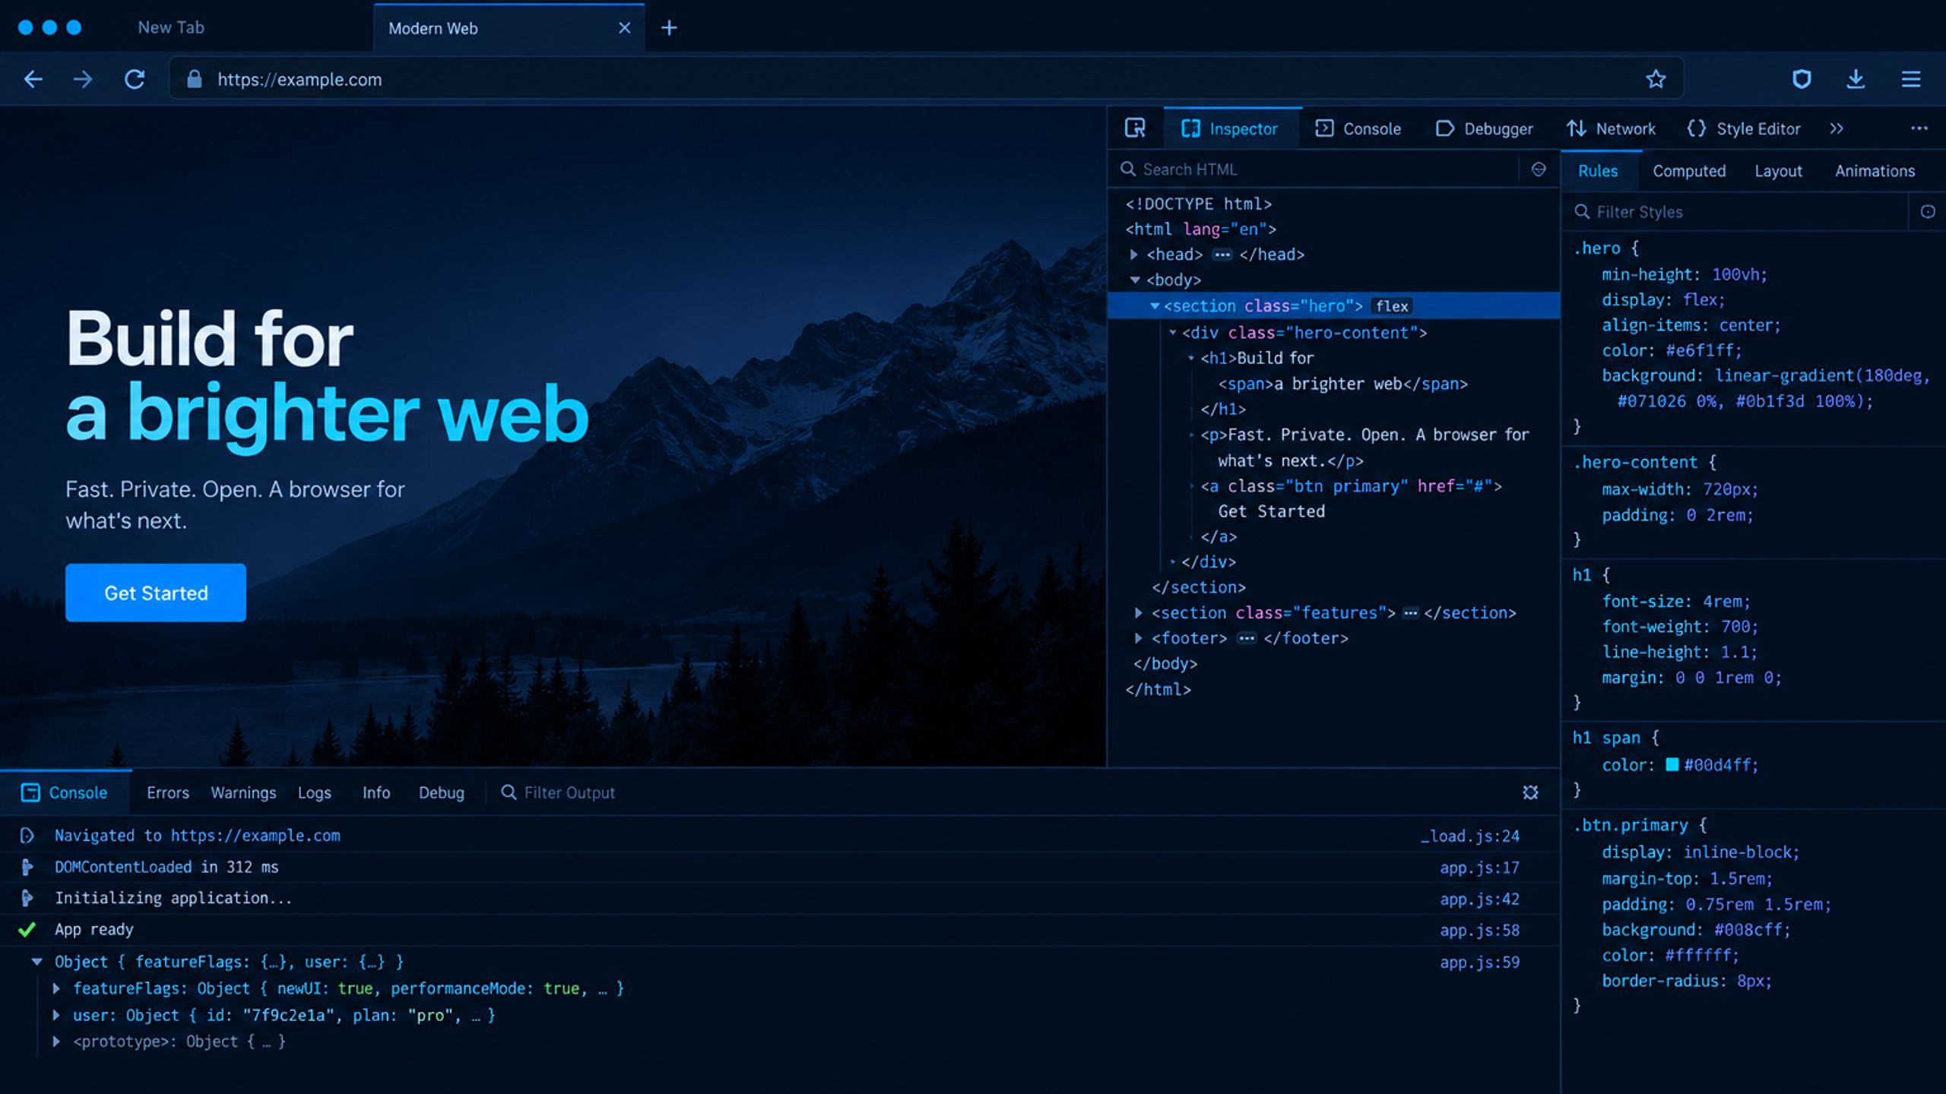Open the hamburger application menu
Viewport: 1946px width, 1094px height.
coord(1911,79)
